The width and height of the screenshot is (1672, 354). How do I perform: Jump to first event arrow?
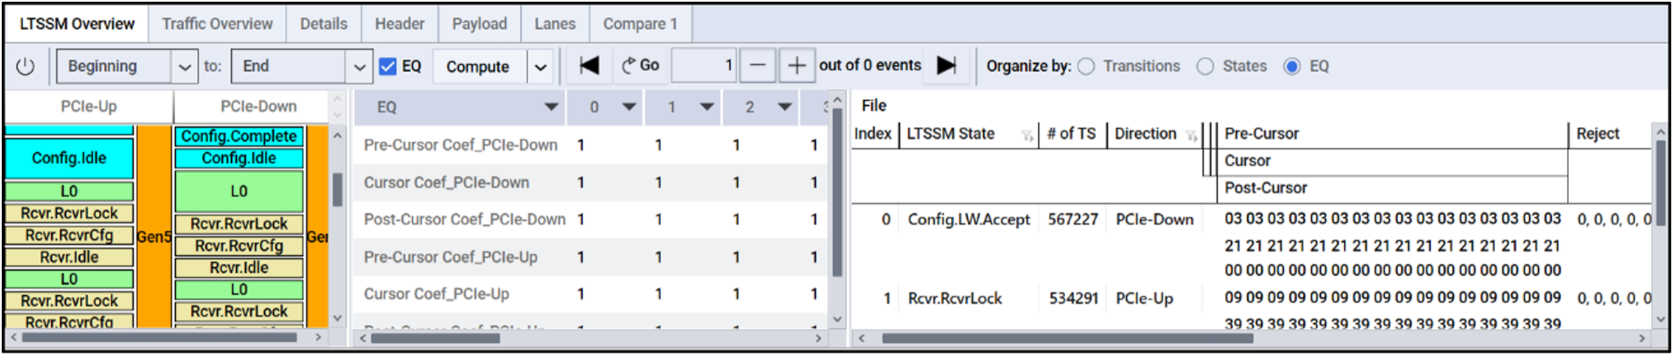tap(589, 66)
